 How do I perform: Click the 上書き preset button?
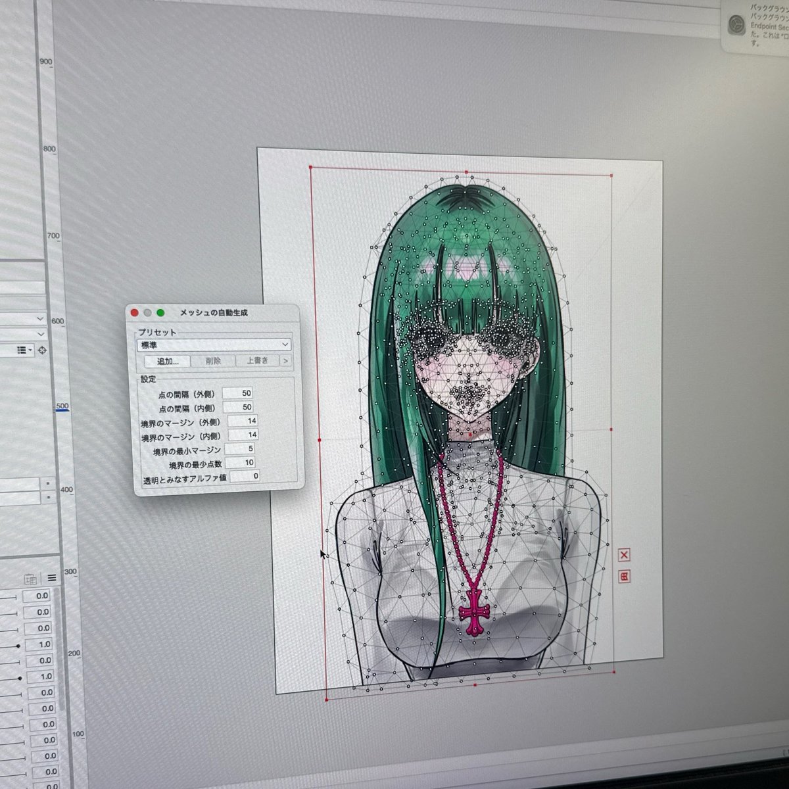click(258, 360)
